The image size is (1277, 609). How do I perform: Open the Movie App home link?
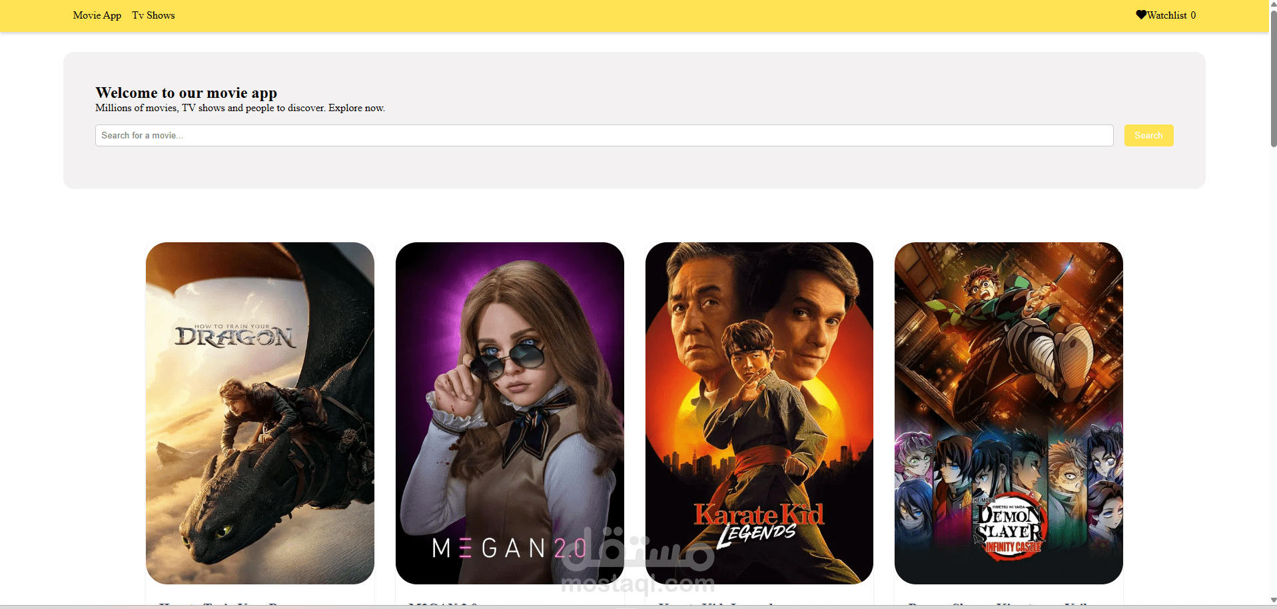point(97,15)
